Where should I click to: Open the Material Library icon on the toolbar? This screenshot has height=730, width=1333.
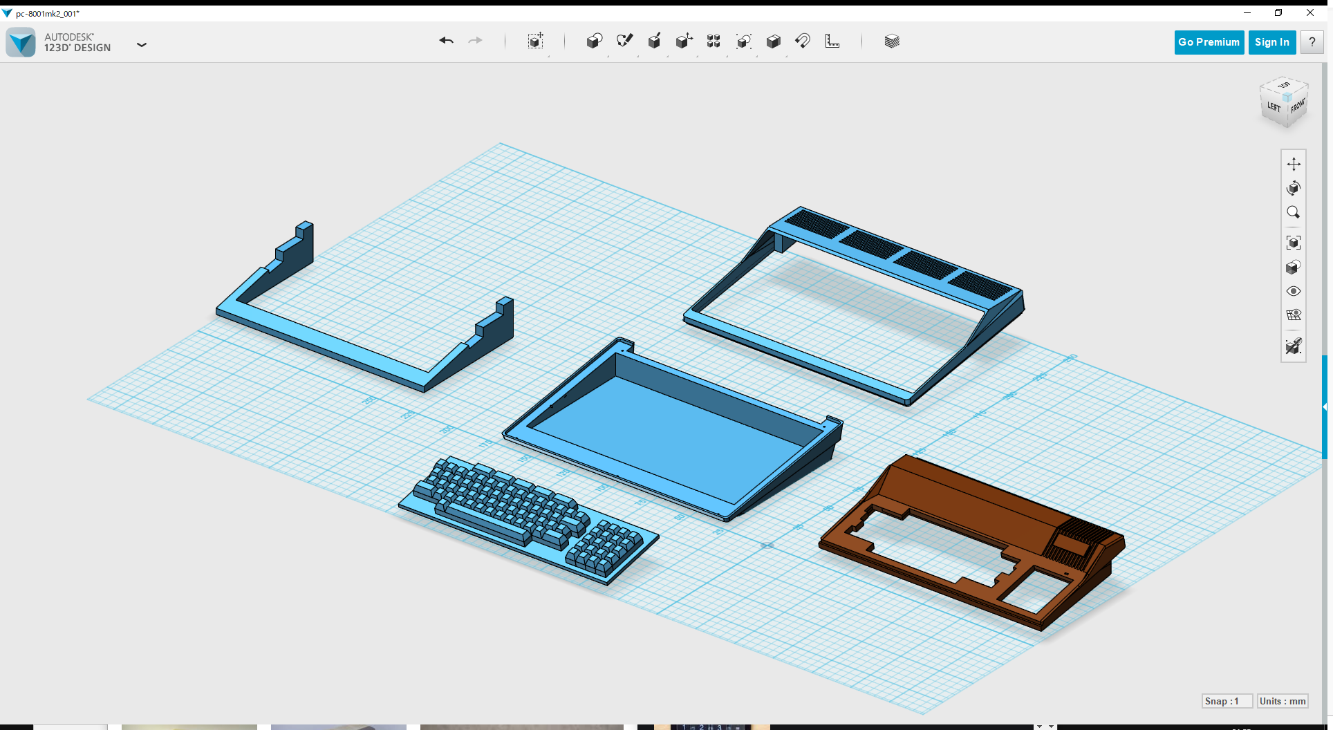click(x=891, y=41)
